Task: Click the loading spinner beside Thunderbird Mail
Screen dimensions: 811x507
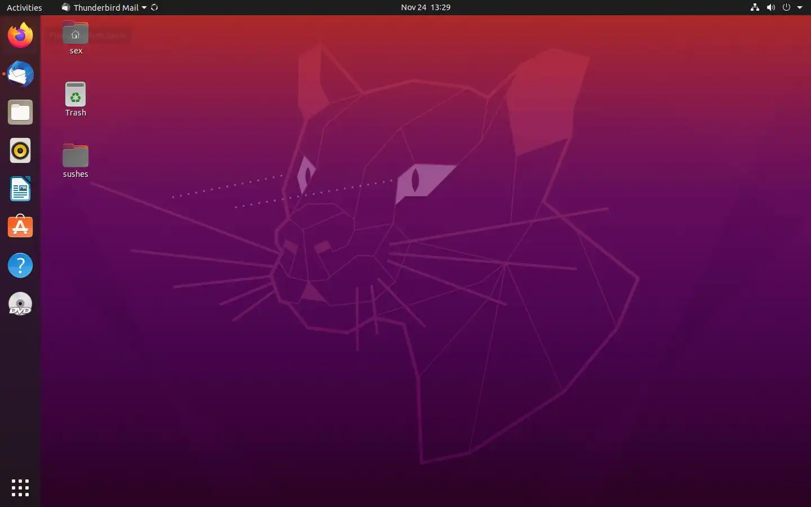Action: click(x=154, y=7)
